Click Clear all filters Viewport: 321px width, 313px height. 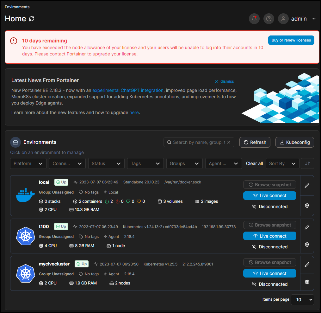254,163
